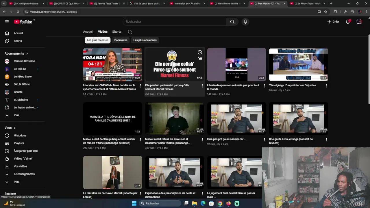
Task: Select the Les plus anciennes filter chip
Action: (x=145, y=40)
